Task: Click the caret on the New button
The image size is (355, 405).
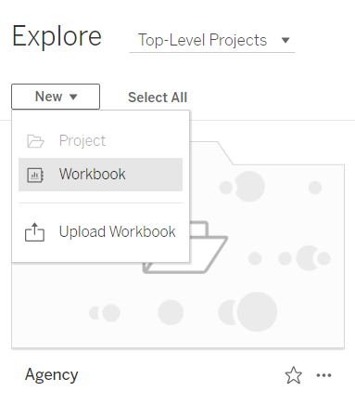Action: click(x=73, y=97)
